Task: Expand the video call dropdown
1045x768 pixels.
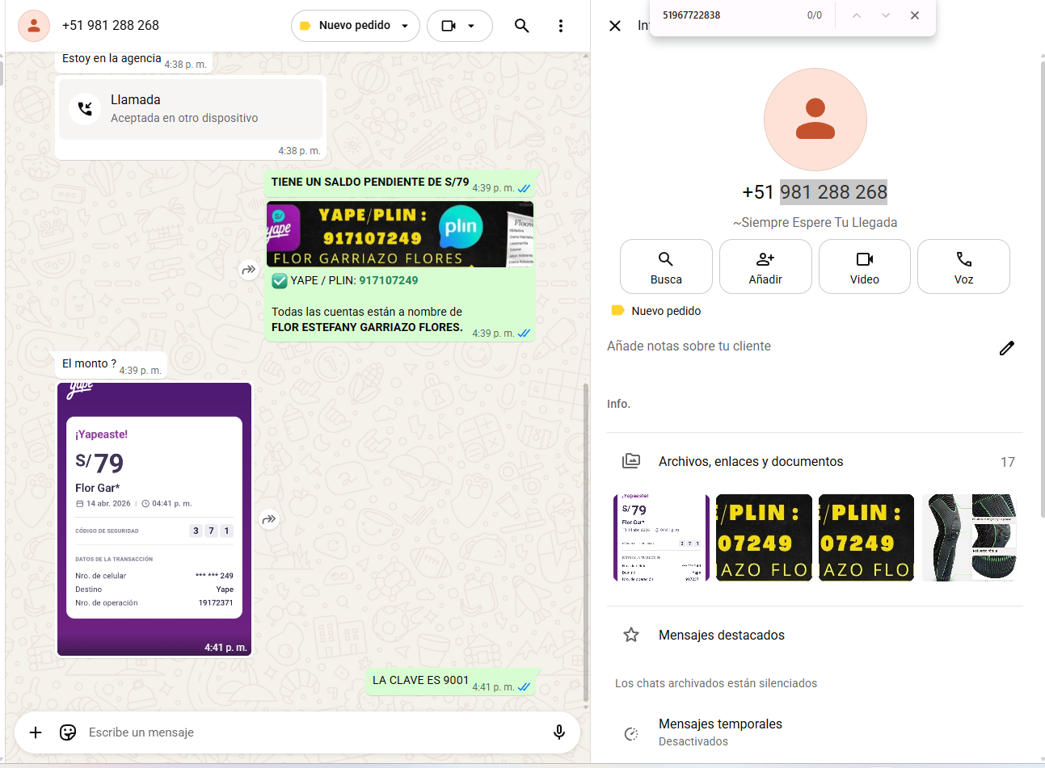Action: pyautogui.click(x=471, y=26)
